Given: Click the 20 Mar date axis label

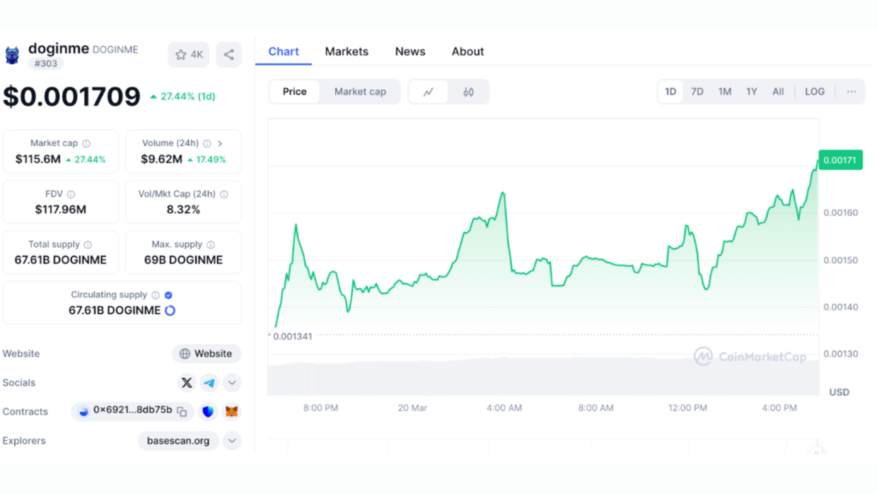Looking at the screenshot, I should tap(412, 408).
